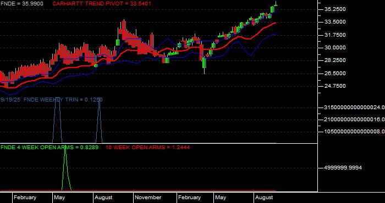
Task: Click the 31.7500 price axis value
Action: click(x=335, y=35)
